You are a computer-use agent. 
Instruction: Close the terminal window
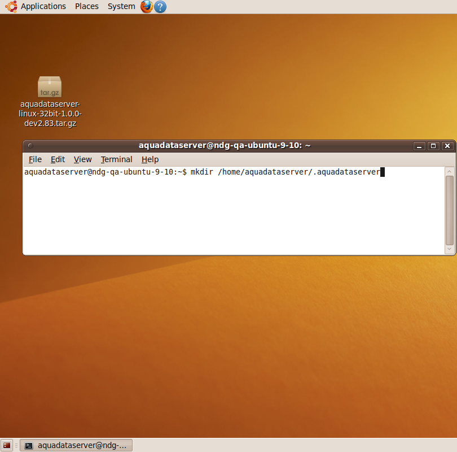(x=447, y=146)
